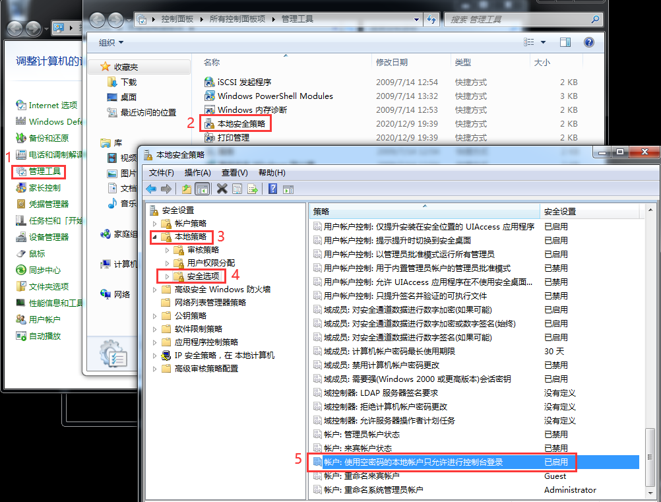
Task: Expand the IP 安全策略 node arrow
Action: (x=155, y=356)
